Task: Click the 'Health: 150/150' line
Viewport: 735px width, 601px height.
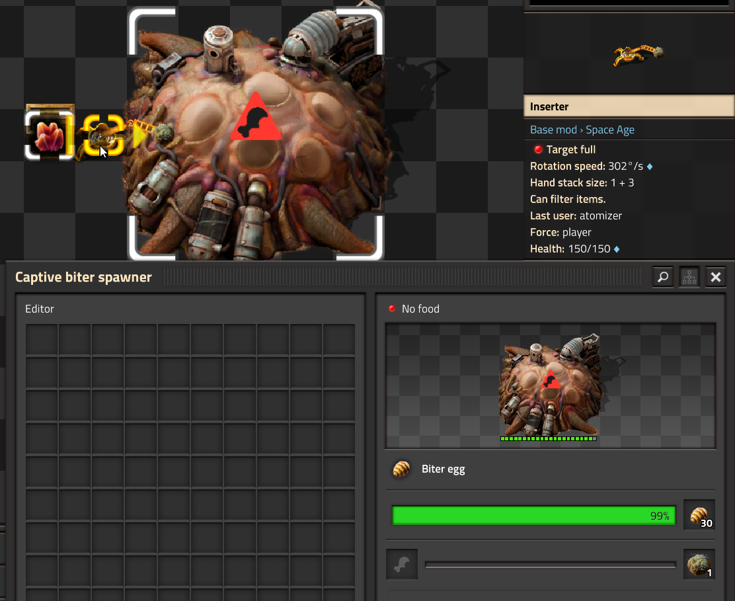Action: click(570, 249)
